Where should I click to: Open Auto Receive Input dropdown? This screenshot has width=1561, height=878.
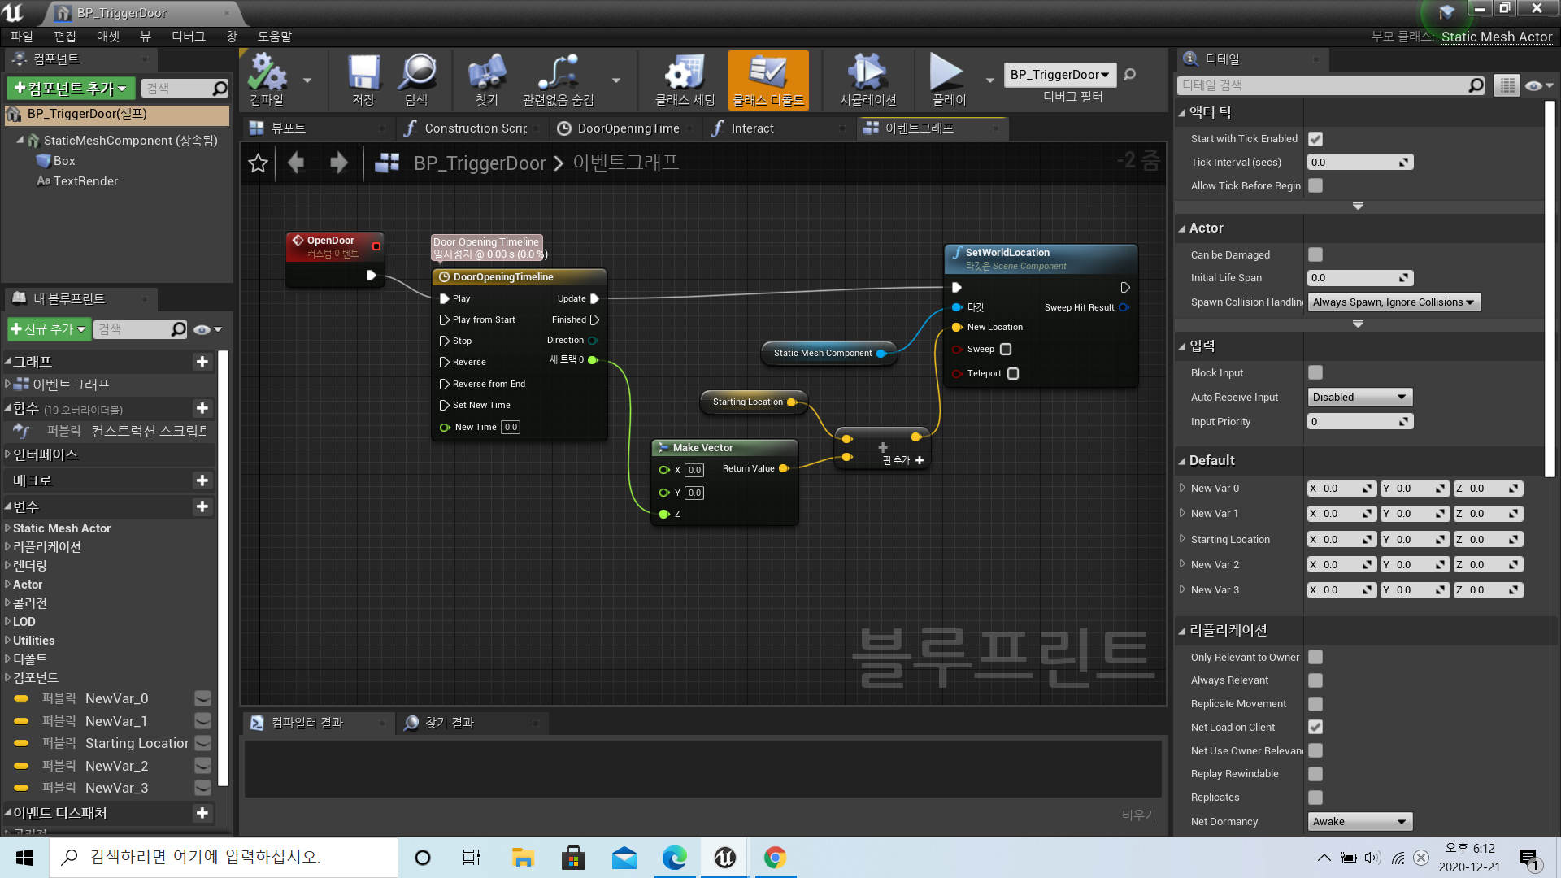tap(1360, 398)
